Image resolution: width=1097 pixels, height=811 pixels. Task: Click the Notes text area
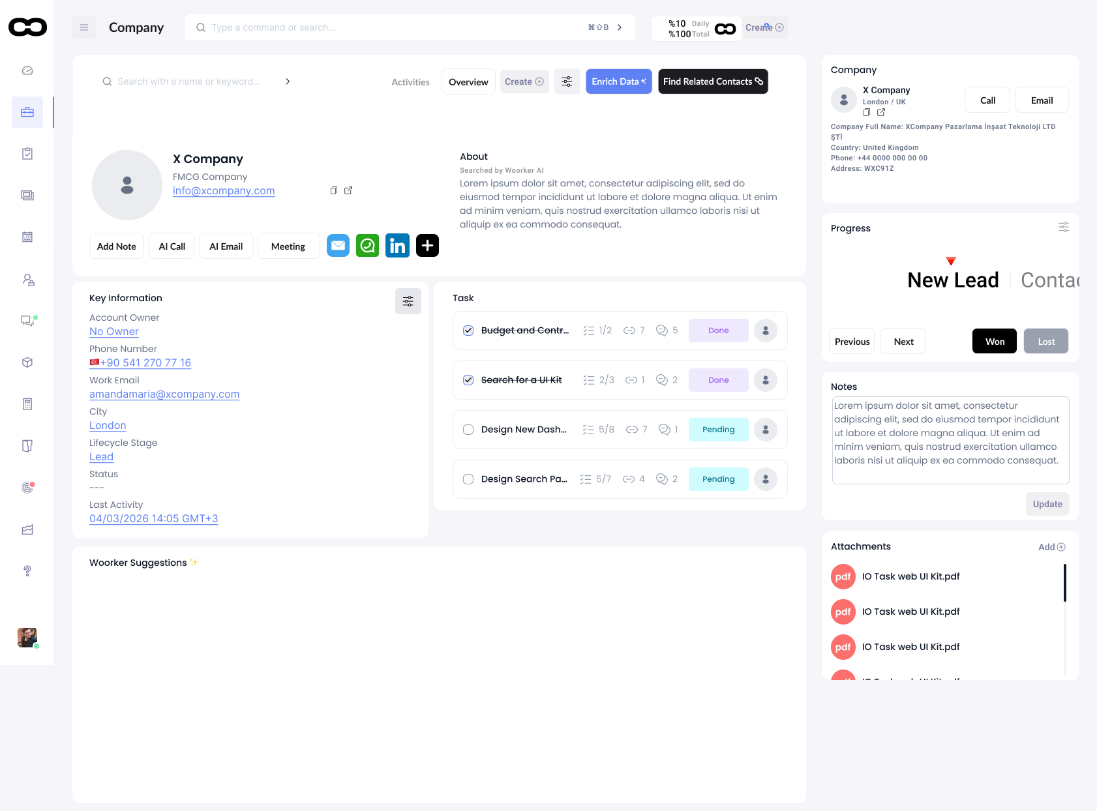950,440
